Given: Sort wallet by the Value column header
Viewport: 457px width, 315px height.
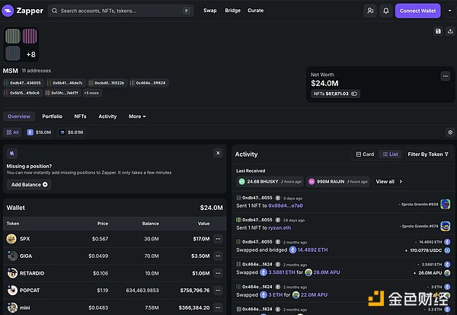Looking at the screenshot, I should (203, 224).
